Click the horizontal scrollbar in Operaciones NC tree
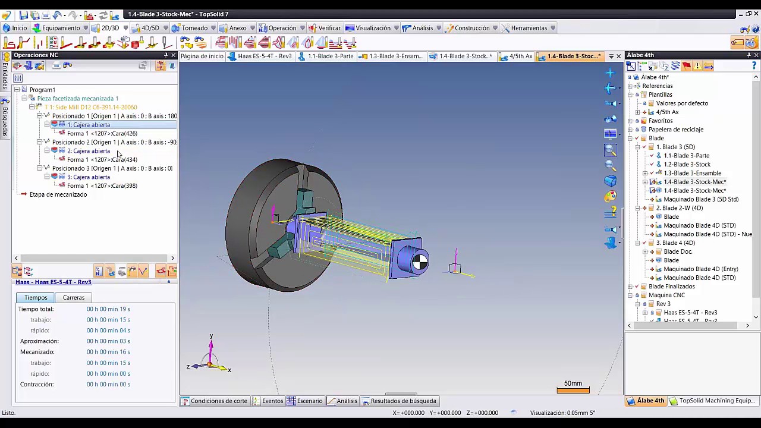This screenshot has height=428, width=761. 95,259
